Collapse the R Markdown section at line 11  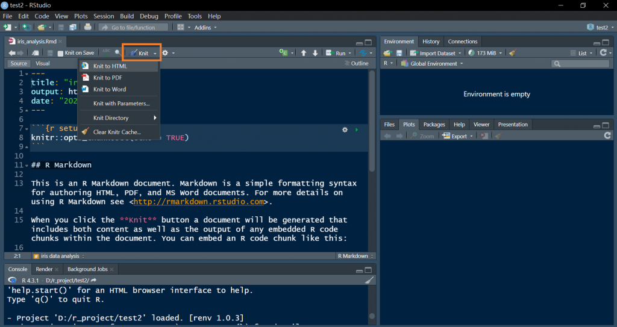click(27, 165)
